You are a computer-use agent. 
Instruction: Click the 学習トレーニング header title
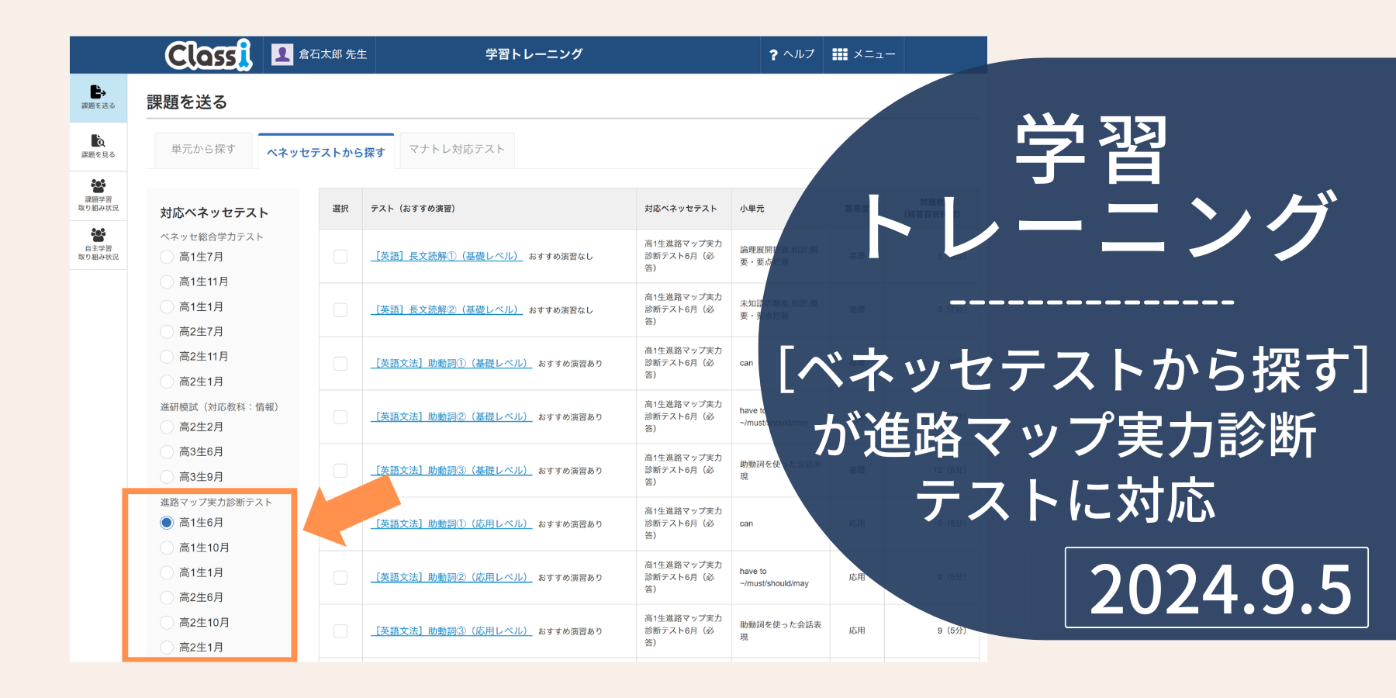(534, 54)
